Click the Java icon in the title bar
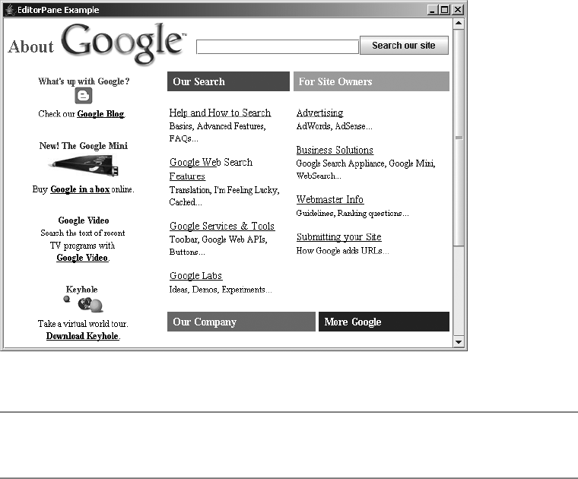Image resolution: width=578 pixels, height=479 pixels. [x=11, y=10]
